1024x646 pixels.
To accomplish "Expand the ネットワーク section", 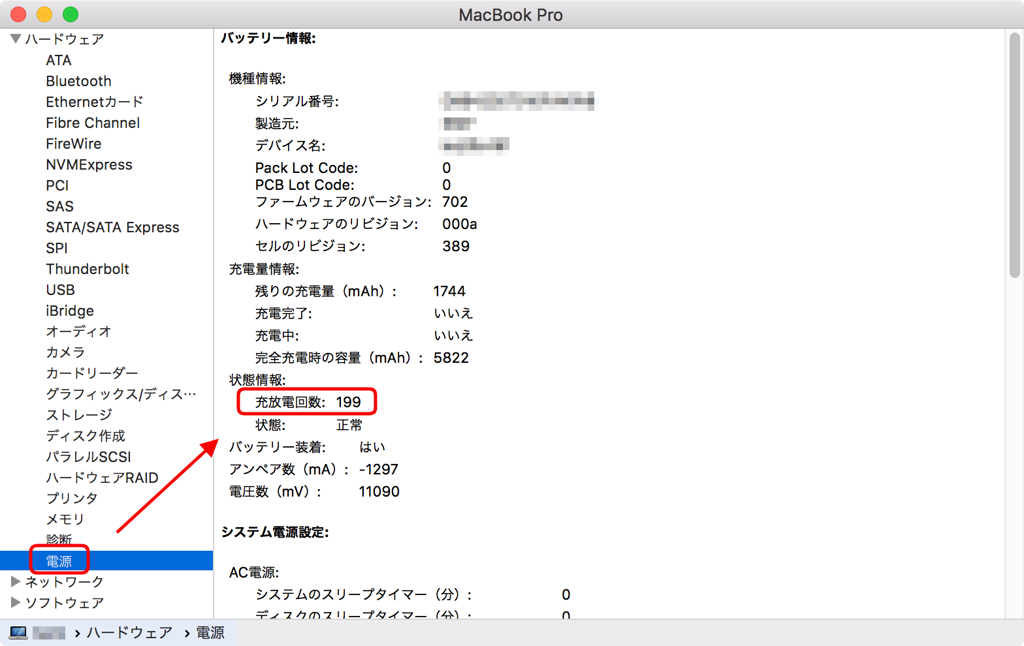I will click(x=16, y=581).
